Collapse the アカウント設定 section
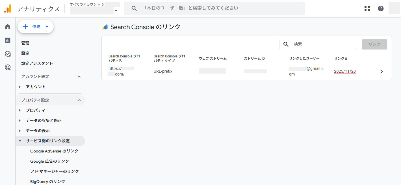Screen dimensions: 401x185 tap(79, 76)
